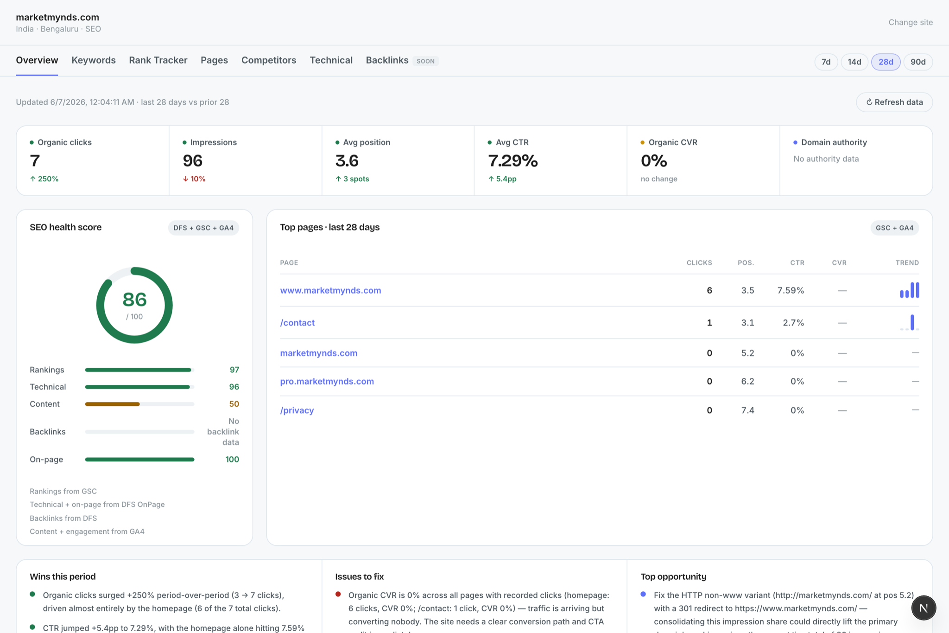Viewport: 949px width, 633px height.
Task: Click the 2.7% CTR cell
Action: click(793, 323)
